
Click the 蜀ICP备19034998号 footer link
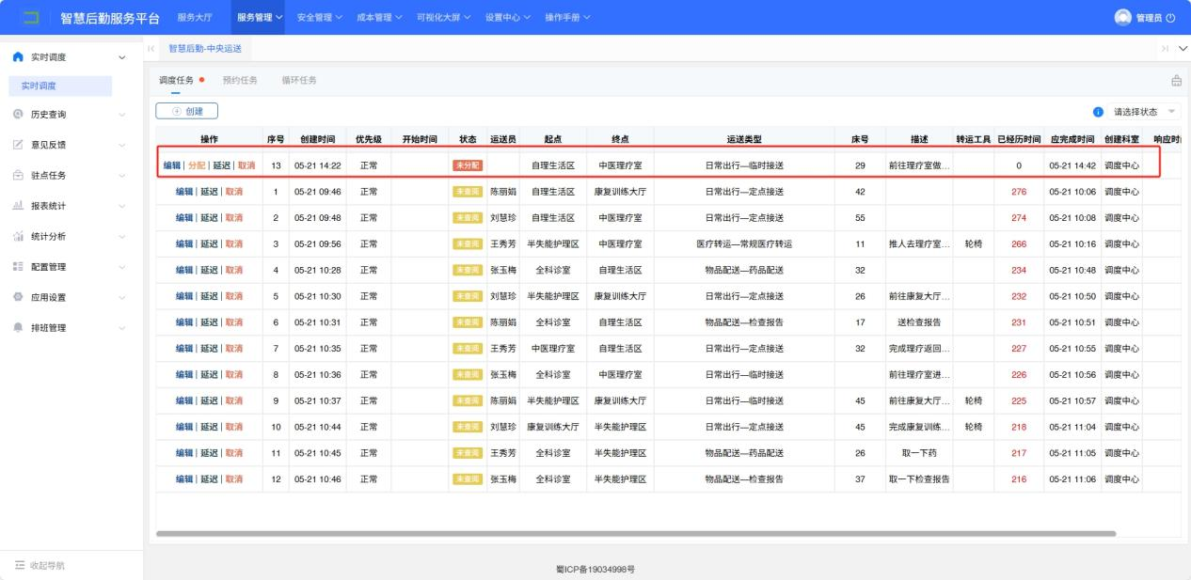pyautogui.click(x=596, y=569)
